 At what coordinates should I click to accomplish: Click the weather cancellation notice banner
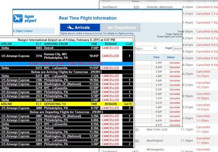pyautogui.click(x=67, y=64)
